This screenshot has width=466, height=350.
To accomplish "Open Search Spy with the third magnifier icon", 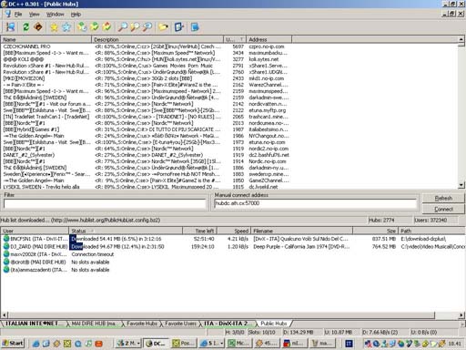I will (x=147, y=27).
